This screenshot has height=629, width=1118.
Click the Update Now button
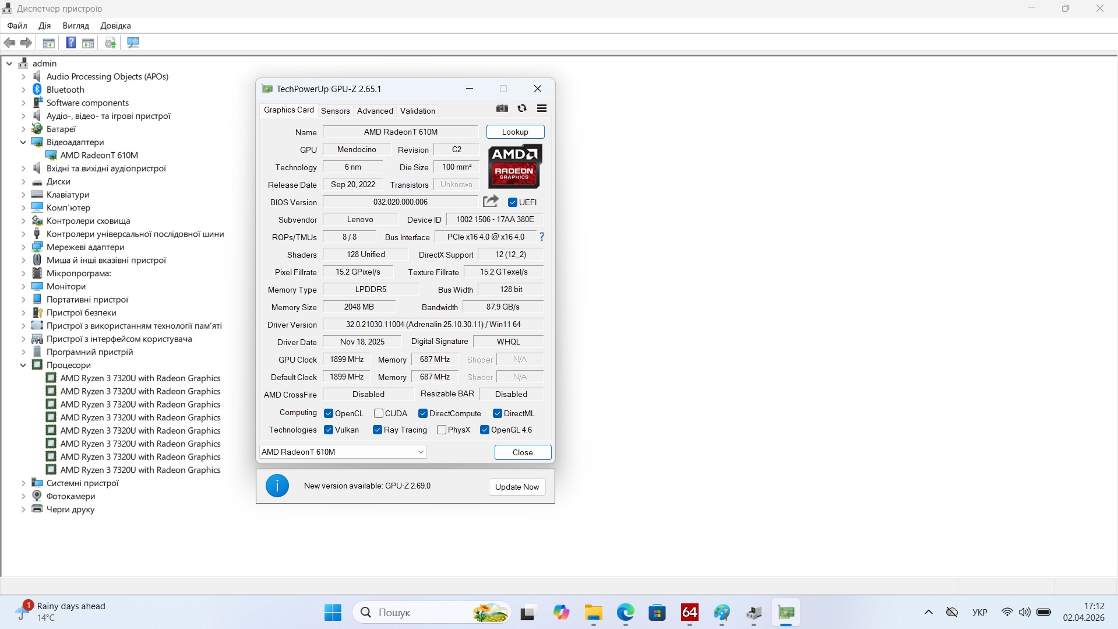pyautogui.click(x=517, y=487)
